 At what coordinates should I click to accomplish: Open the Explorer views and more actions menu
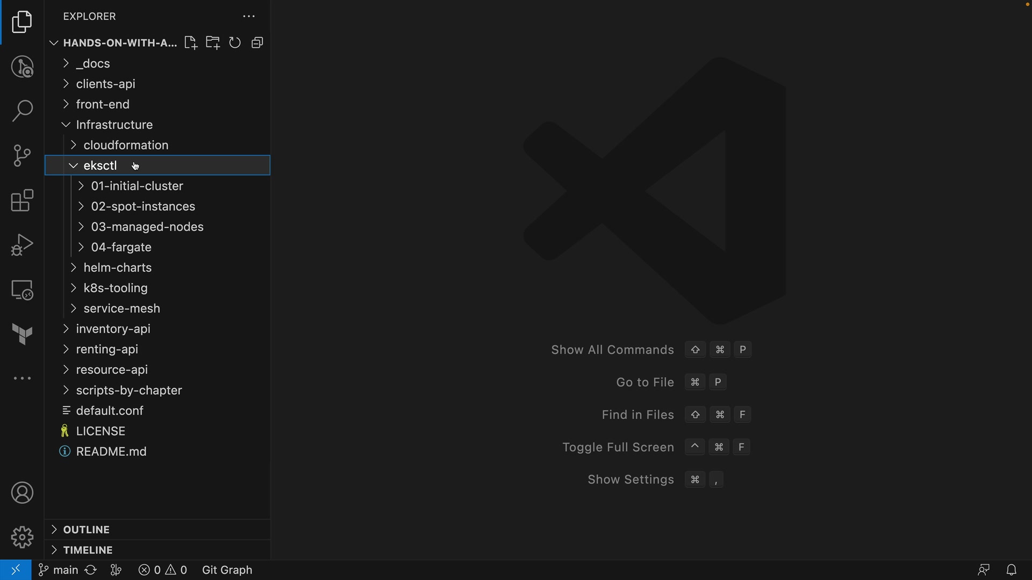click(249, 17)
